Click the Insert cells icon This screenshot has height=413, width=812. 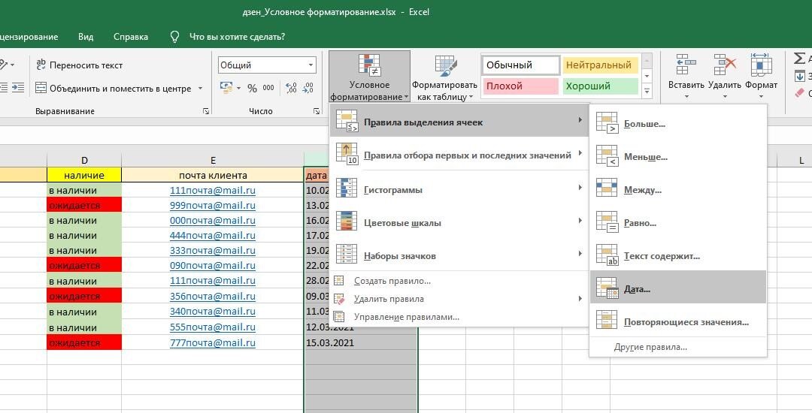(x=686, y=65)
